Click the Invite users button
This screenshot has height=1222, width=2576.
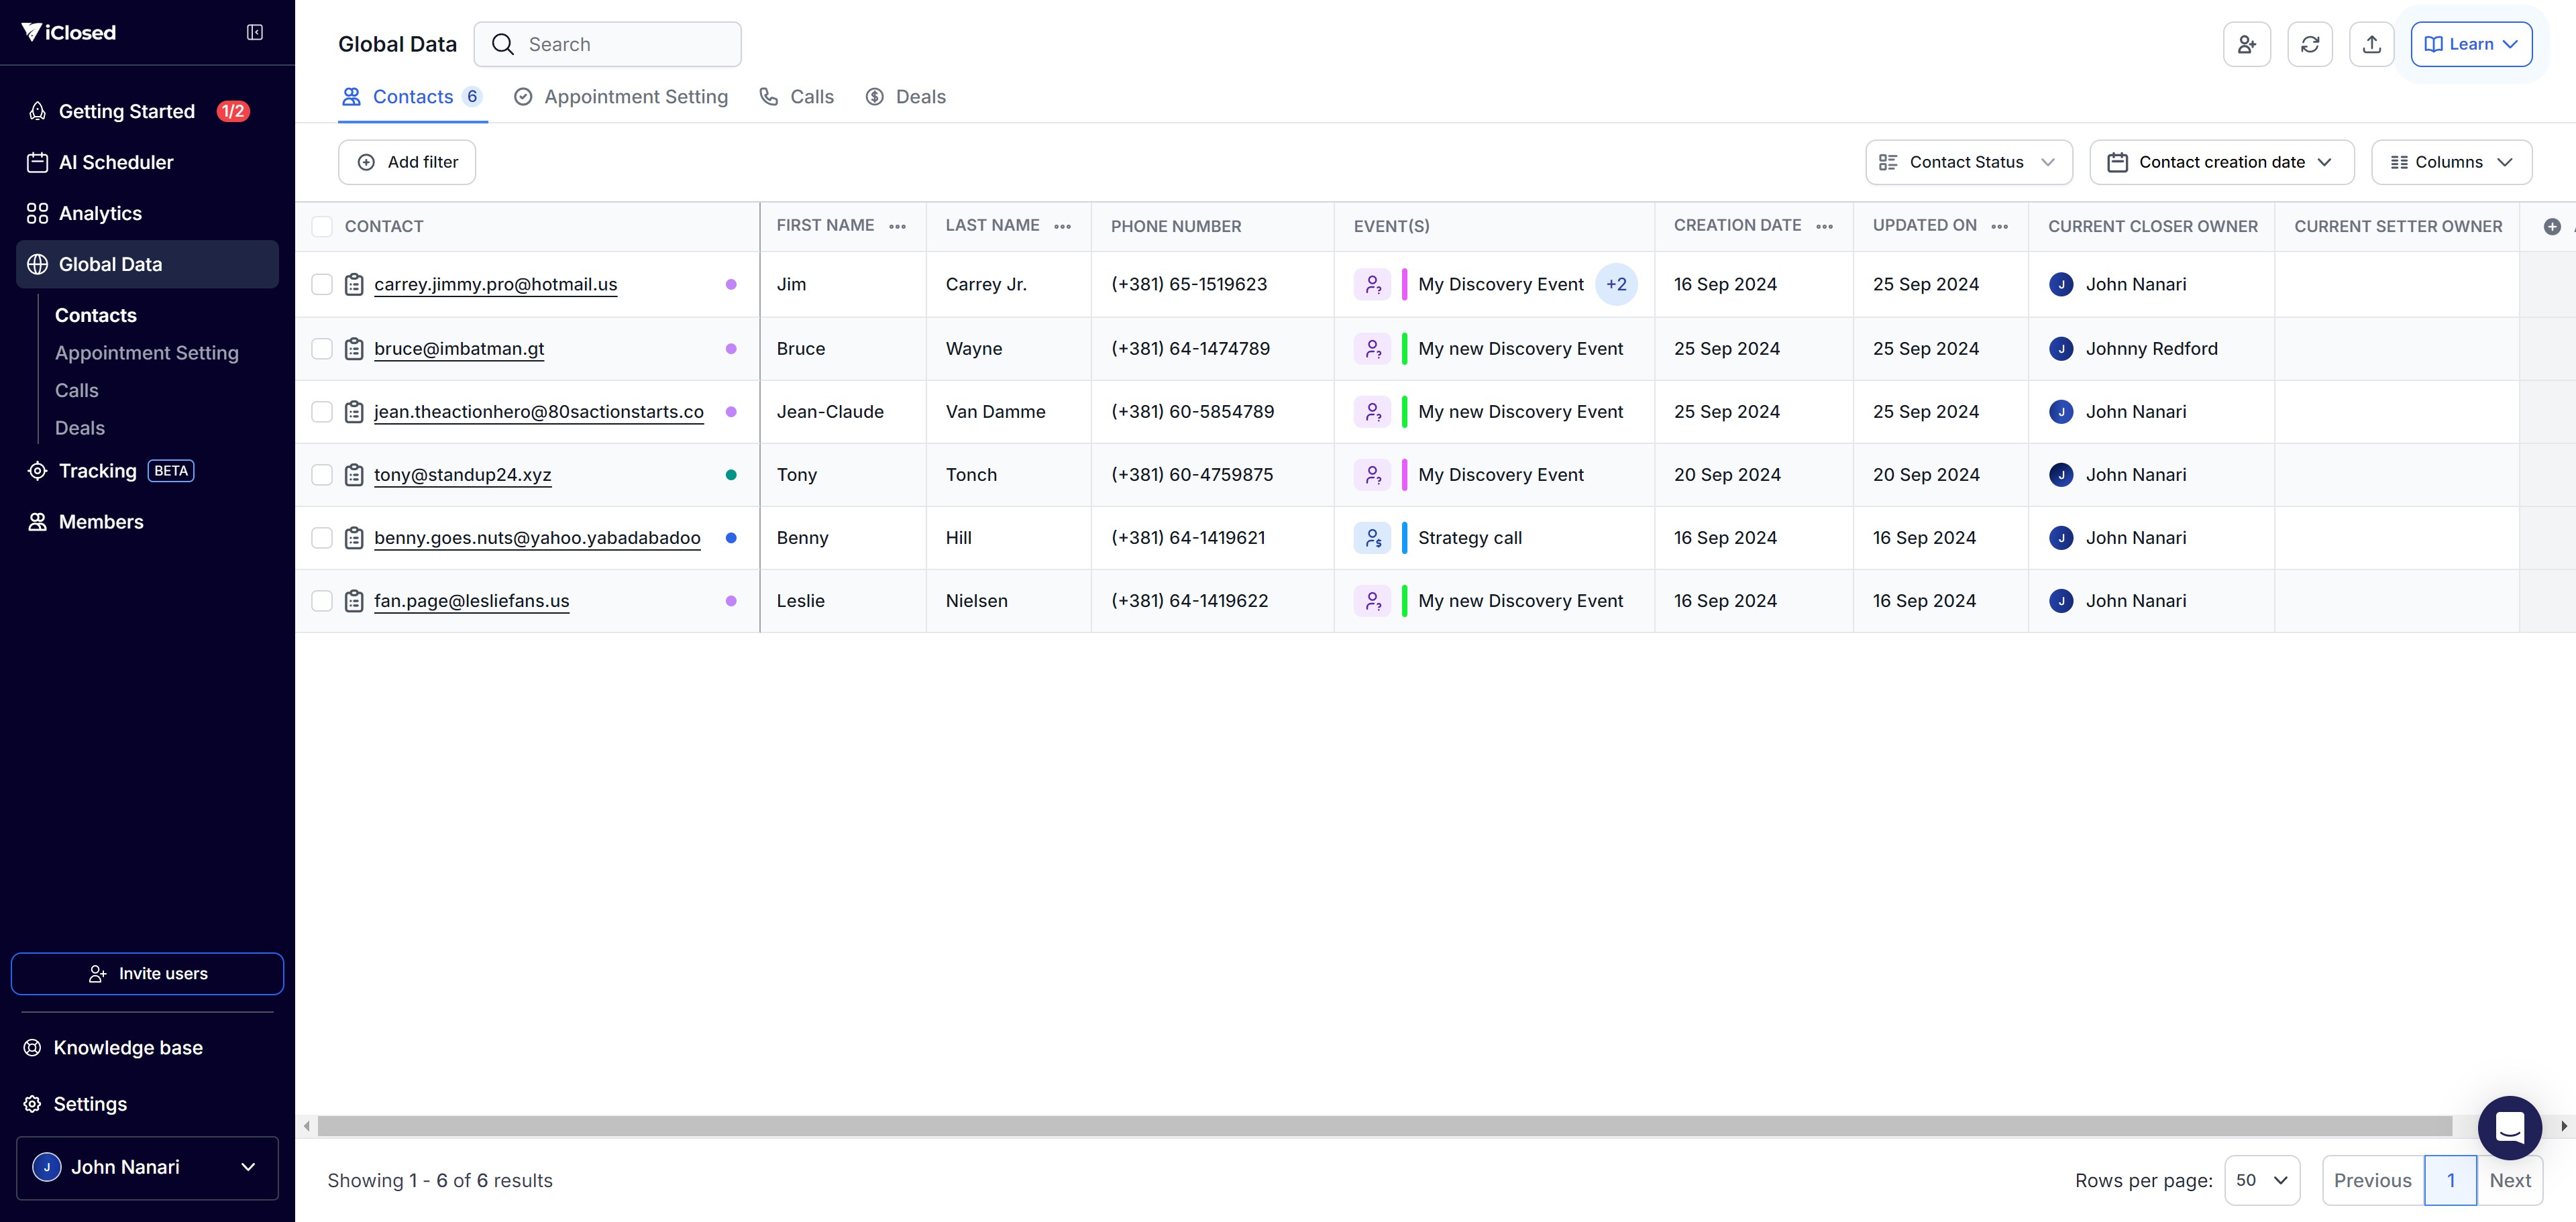coord(147,973)
